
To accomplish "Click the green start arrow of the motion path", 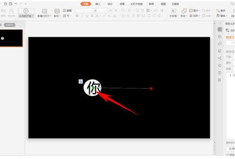I will [93, 88].
